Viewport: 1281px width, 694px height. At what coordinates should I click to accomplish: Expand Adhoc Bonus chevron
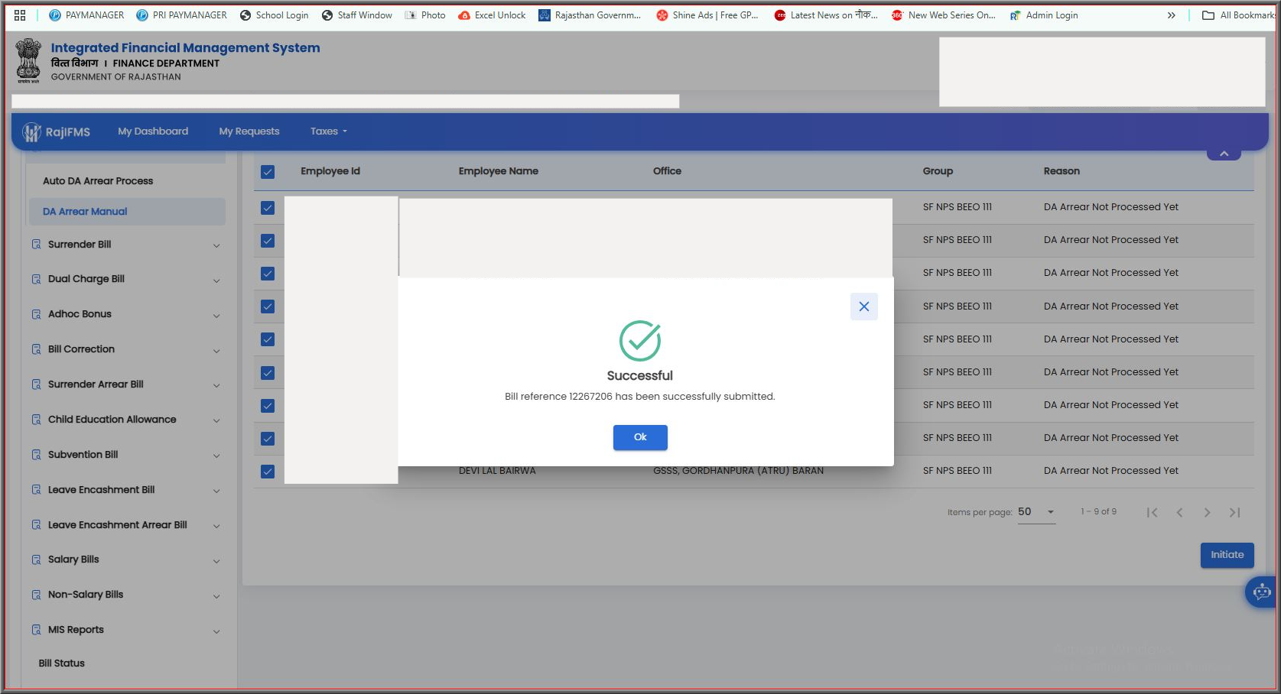216,316
